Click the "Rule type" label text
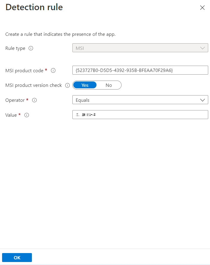 tap(15, 48)
